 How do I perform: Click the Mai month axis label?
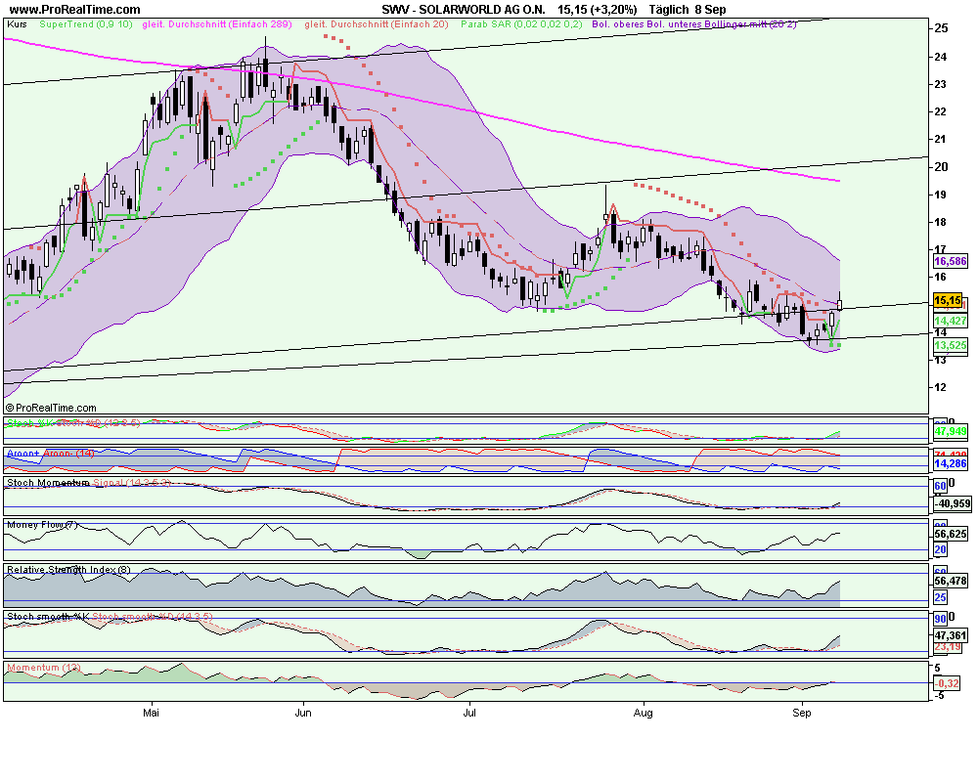tap(151, 713)
